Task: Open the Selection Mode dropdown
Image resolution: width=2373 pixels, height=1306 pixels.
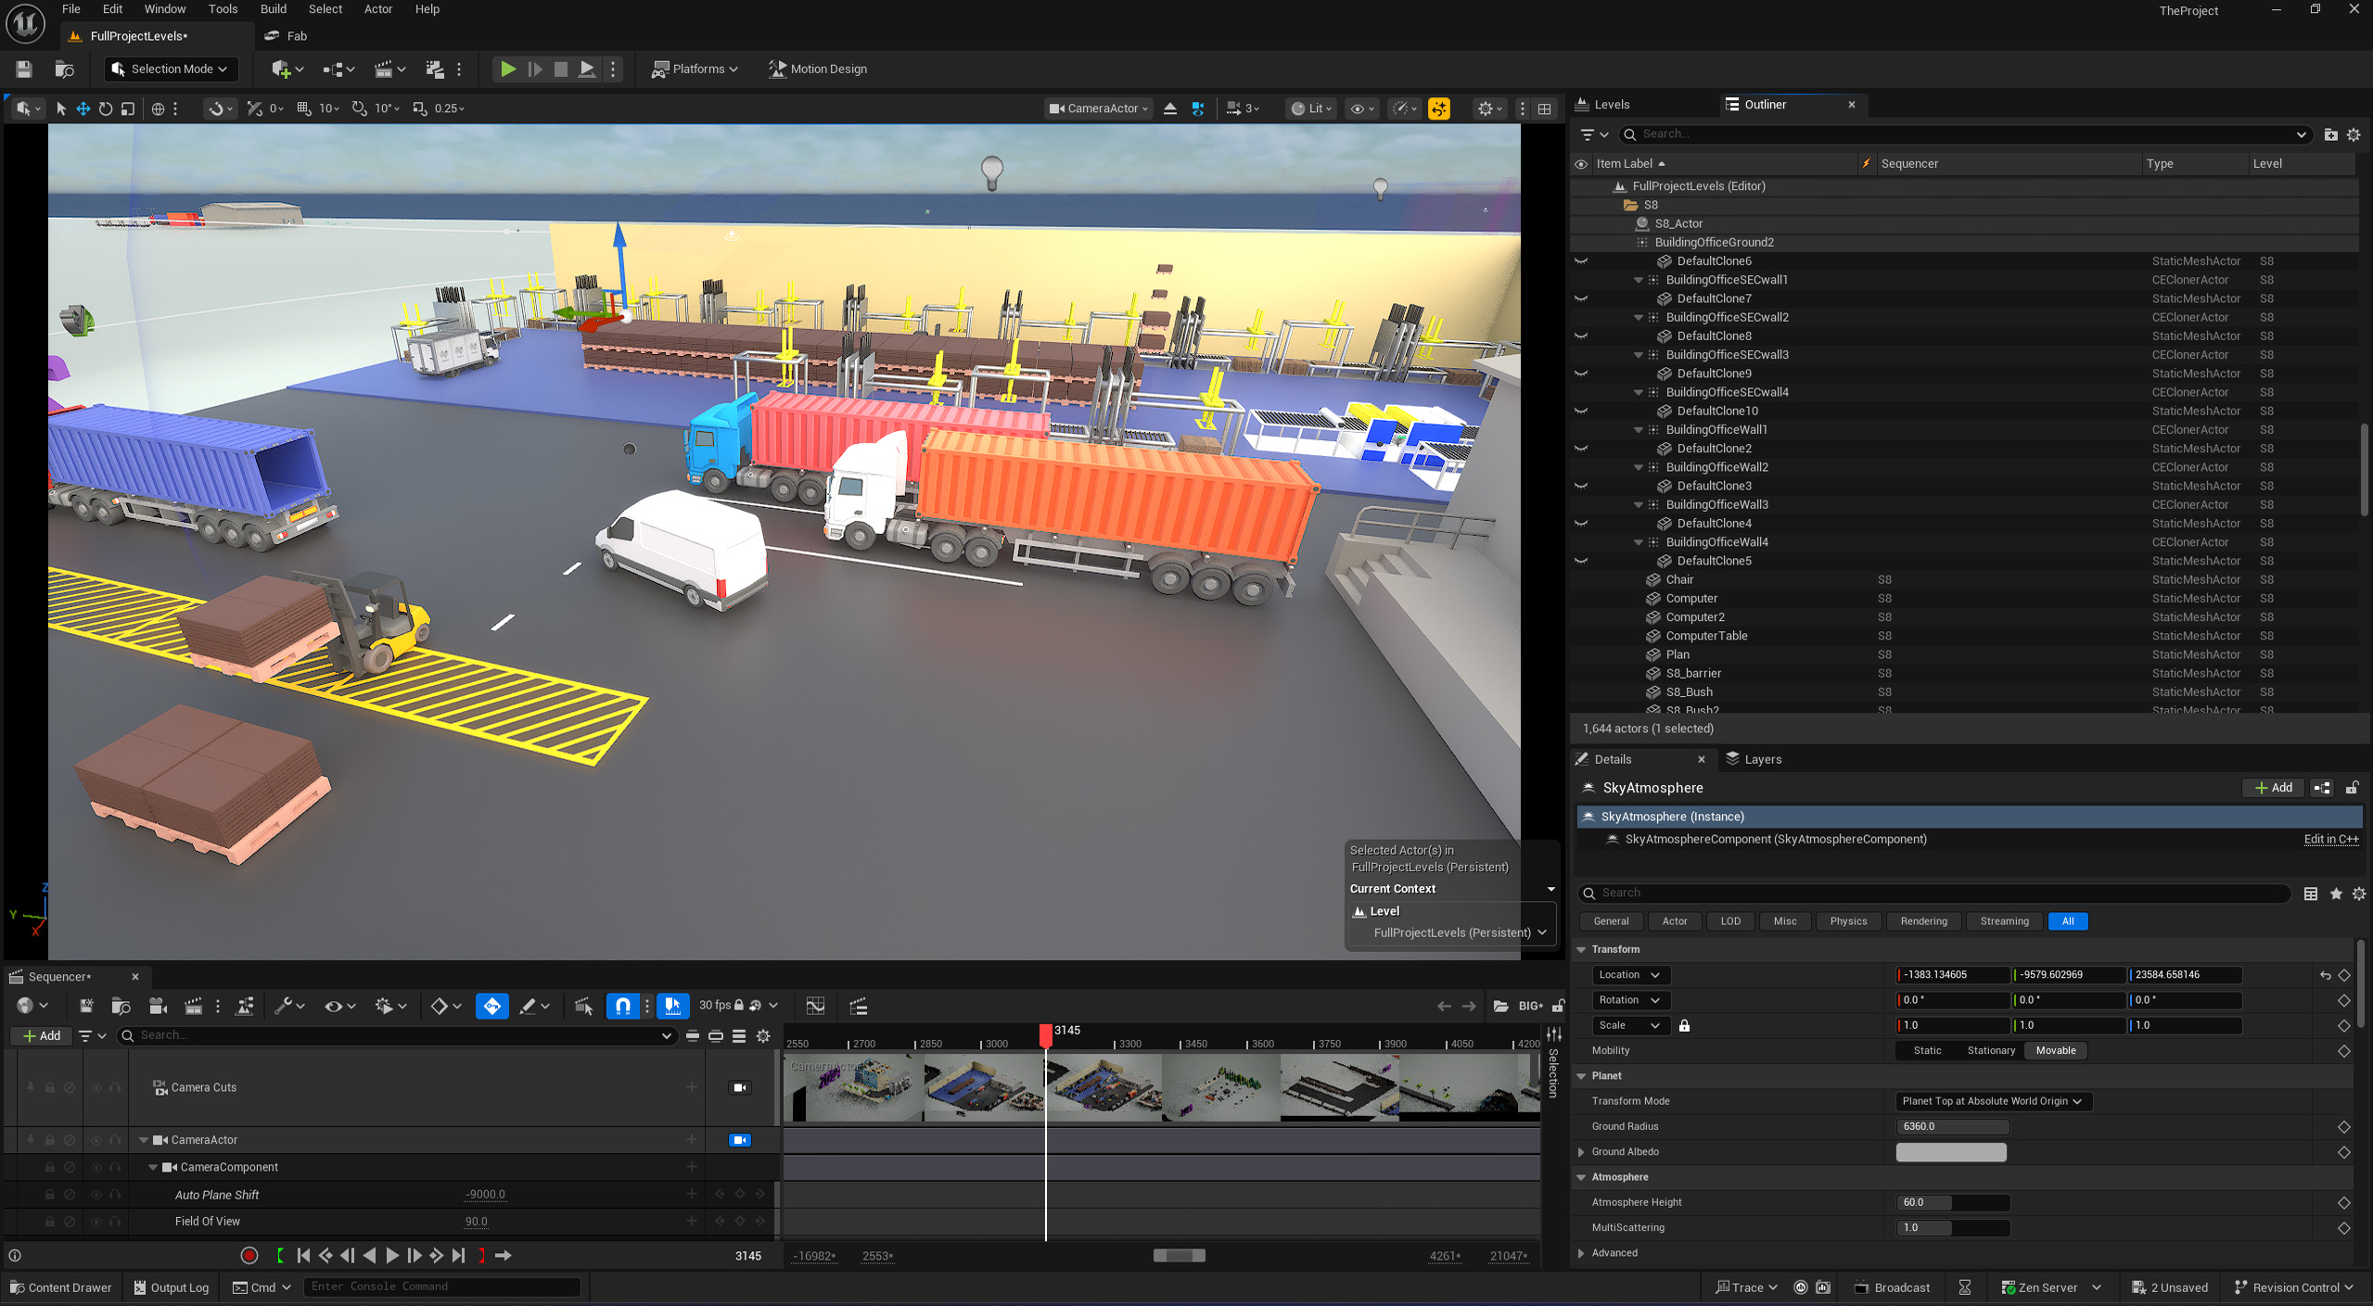Action: 171,69
